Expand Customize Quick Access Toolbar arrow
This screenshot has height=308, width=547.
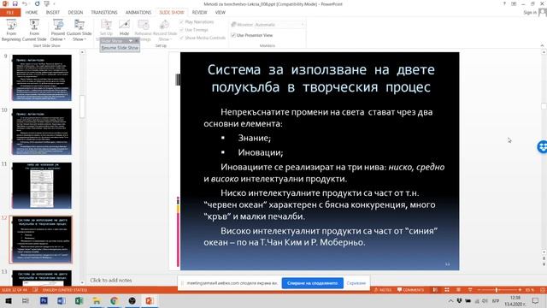55,3
